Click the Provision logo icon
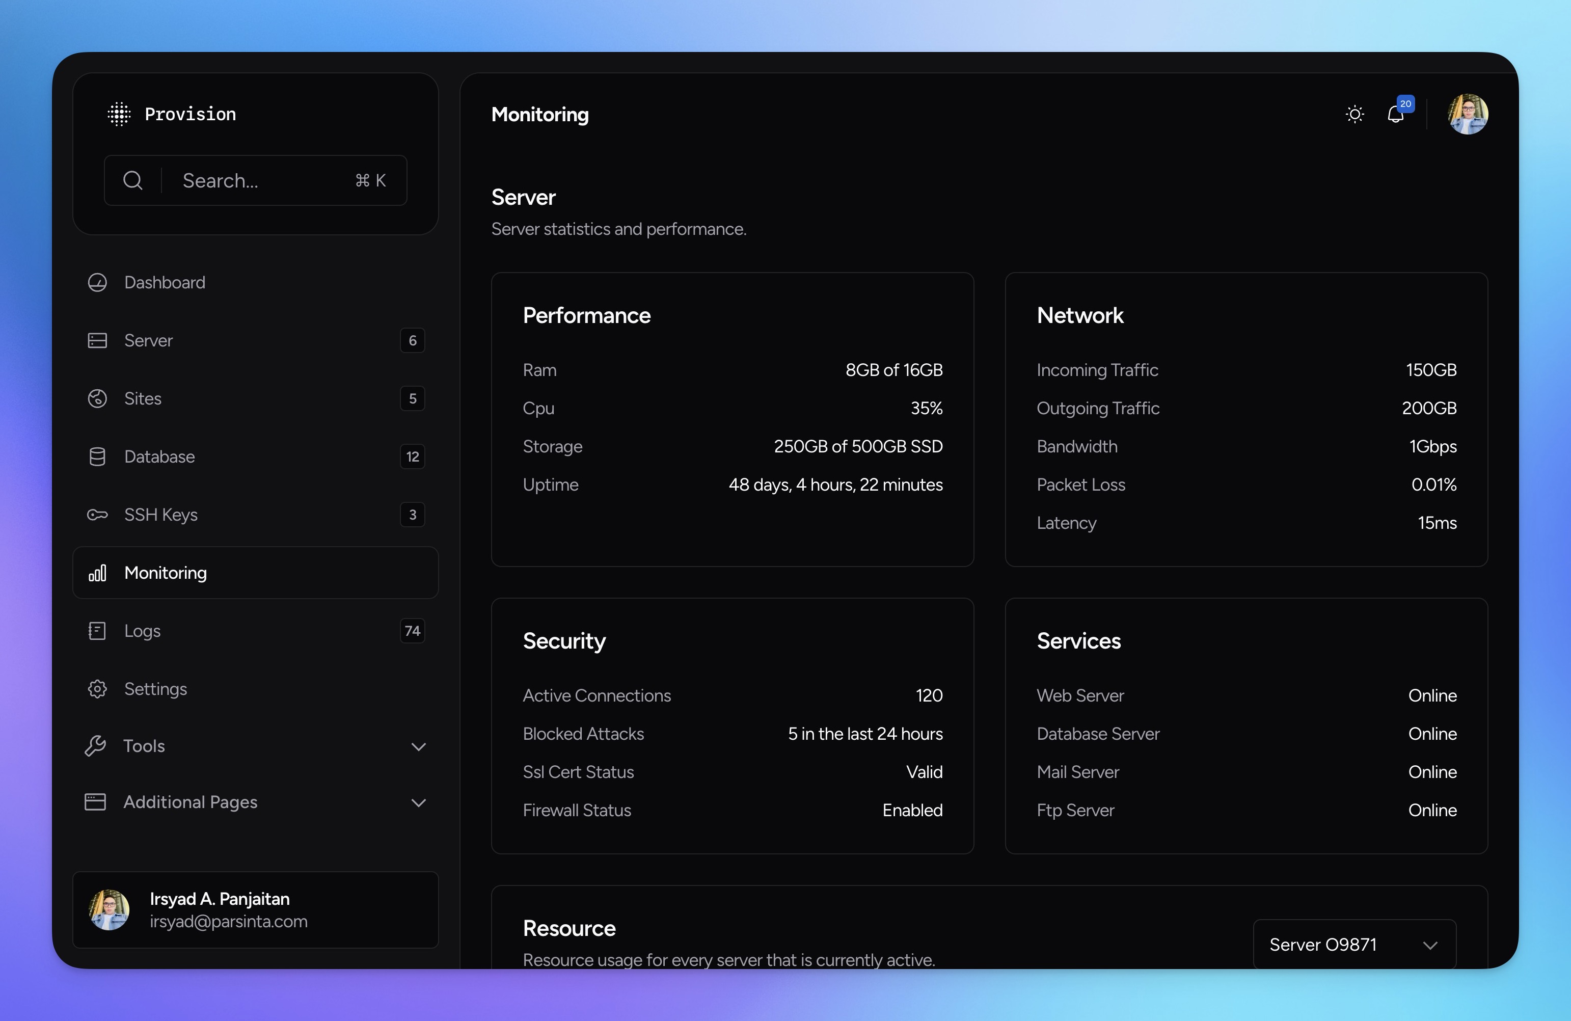This screenshot has width=1571, height=1021. (119, 114)
